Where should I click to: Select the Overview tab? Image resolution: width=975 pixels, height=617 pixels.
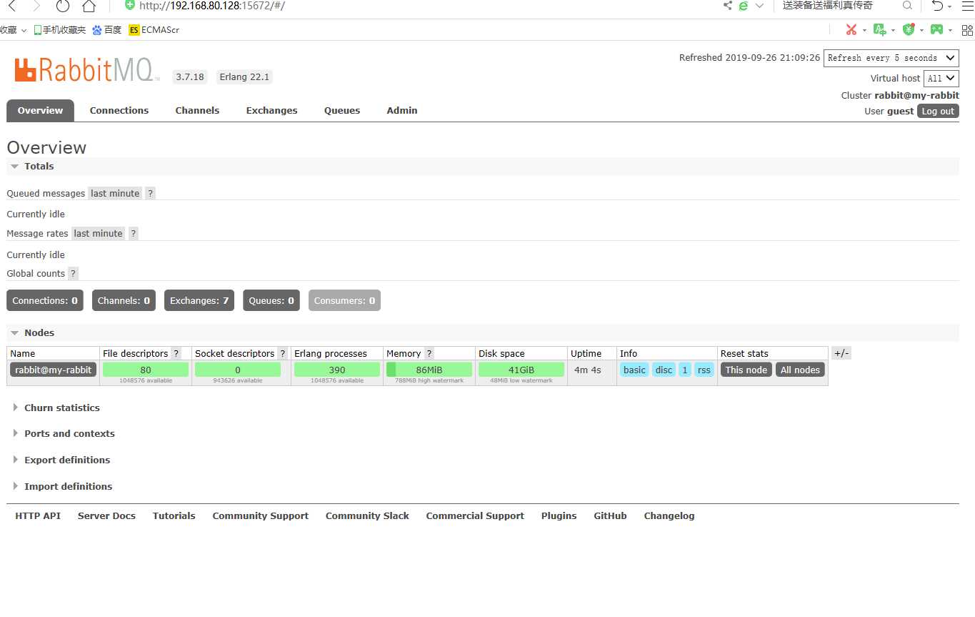[41, 111]
